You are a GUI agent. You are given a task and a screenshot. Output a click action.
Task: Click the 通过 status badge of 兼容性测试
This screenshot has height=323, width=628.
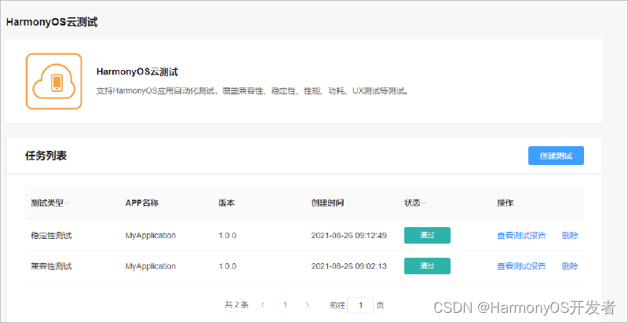(x=427, y=266)
